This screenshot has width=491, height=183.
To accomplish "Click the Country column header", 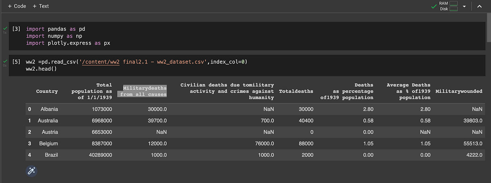I will [x=47, y=91].
